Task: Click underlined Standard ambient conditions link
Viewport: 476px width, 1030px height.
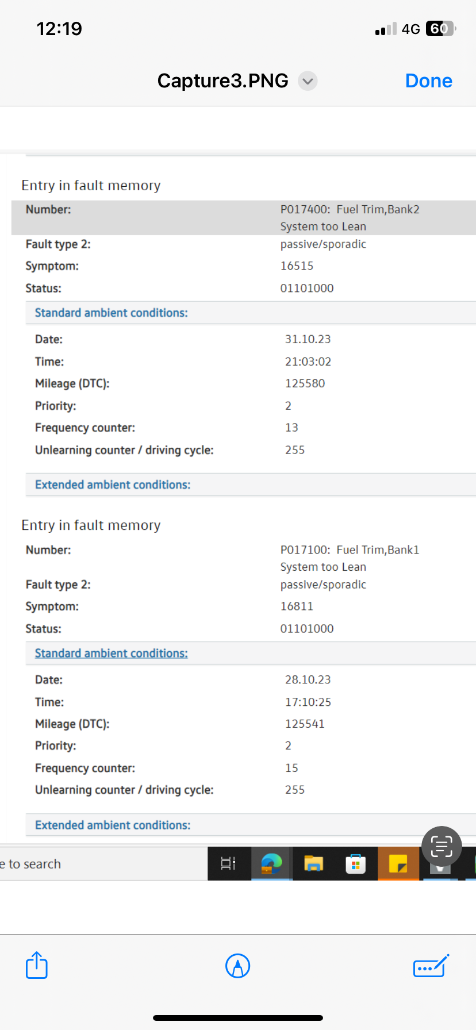Action: (111, 653)
